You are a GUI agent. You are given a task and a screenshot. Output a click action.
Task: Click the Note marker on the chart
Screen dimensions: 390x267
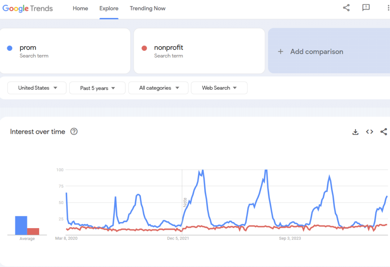(185, 202)
